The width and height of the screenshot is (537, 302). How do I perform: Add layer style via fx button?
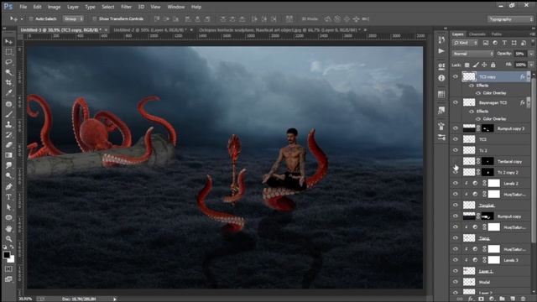[x=471, y=299]
